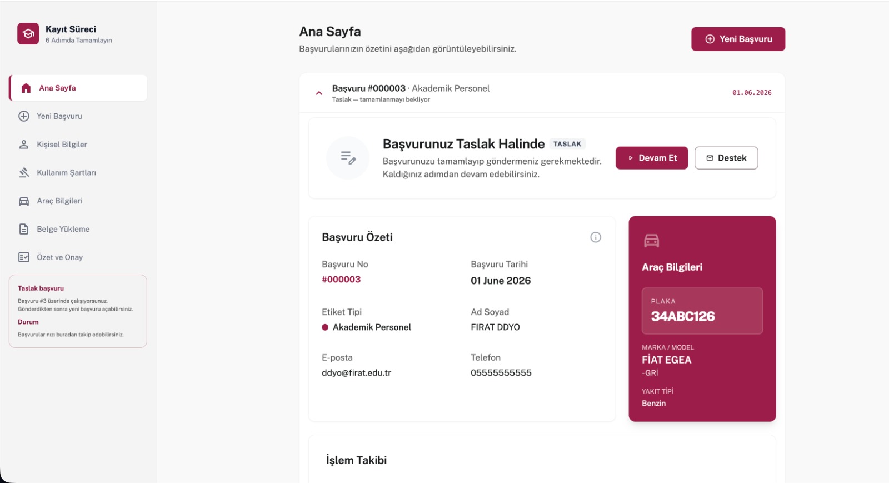Image resolution: width=889 pixels, height=483 pixels.
Task: Open the Destek support button
Action: pos(726,158)
